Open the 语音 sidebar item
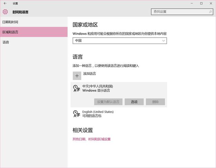216x168 pixels. [x=34, y=42]
